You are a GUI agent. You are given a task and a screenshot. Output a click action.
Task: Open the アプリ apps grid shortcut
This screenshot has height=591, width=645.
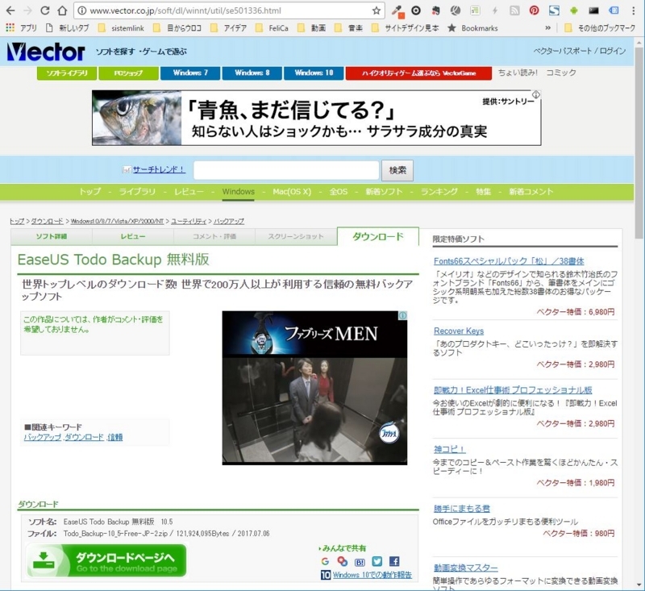[x=21, y=28]
